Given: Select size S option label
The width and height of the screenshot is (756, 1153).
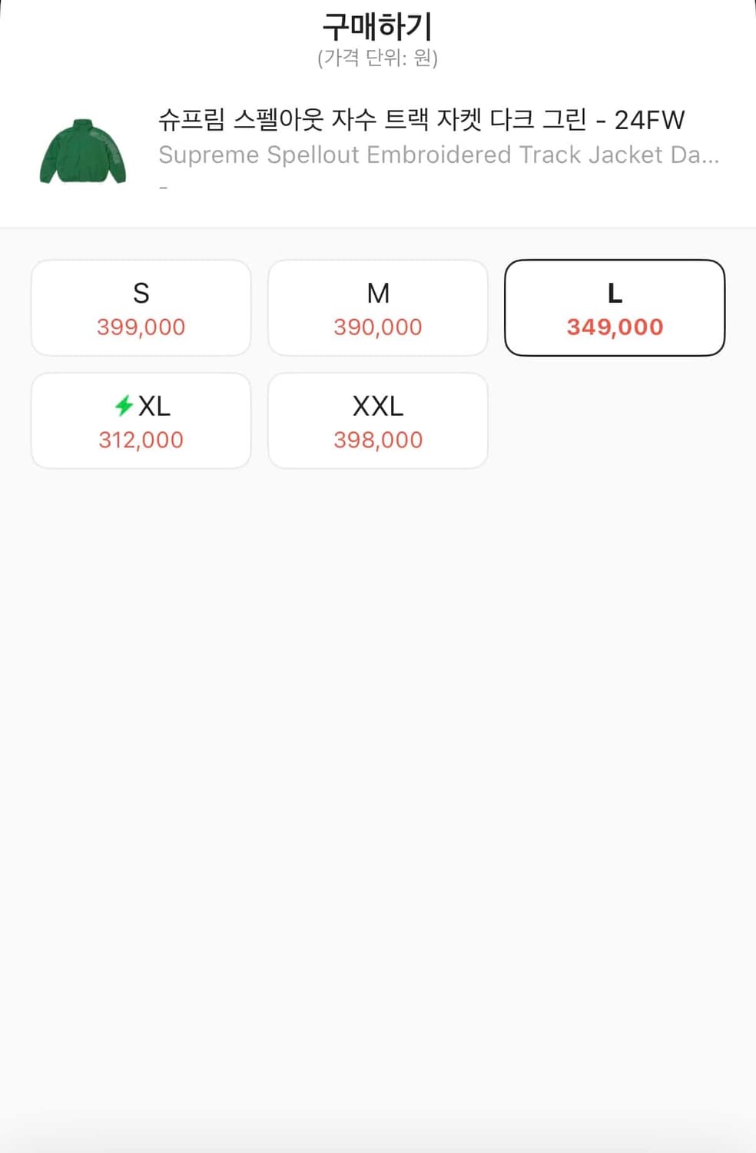Looking at the screenshot, I should [141, 294].
